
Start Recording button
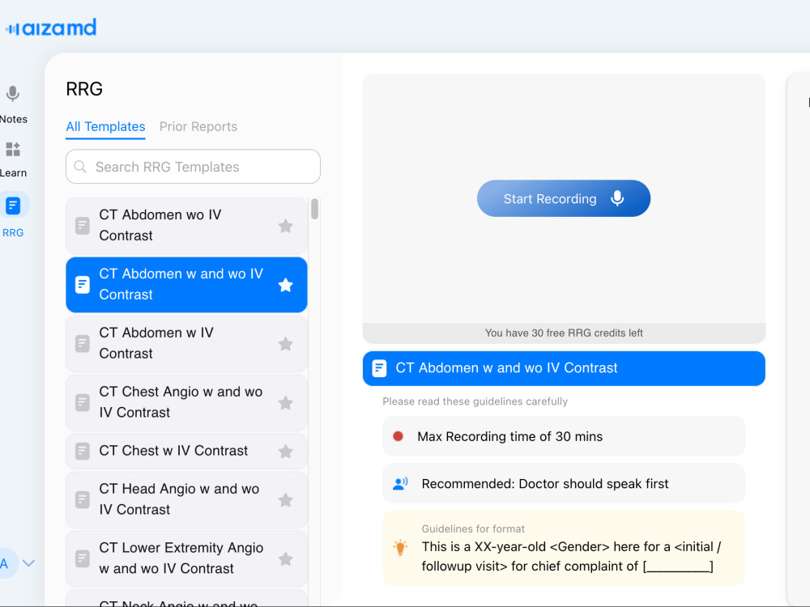pos(564,198)
